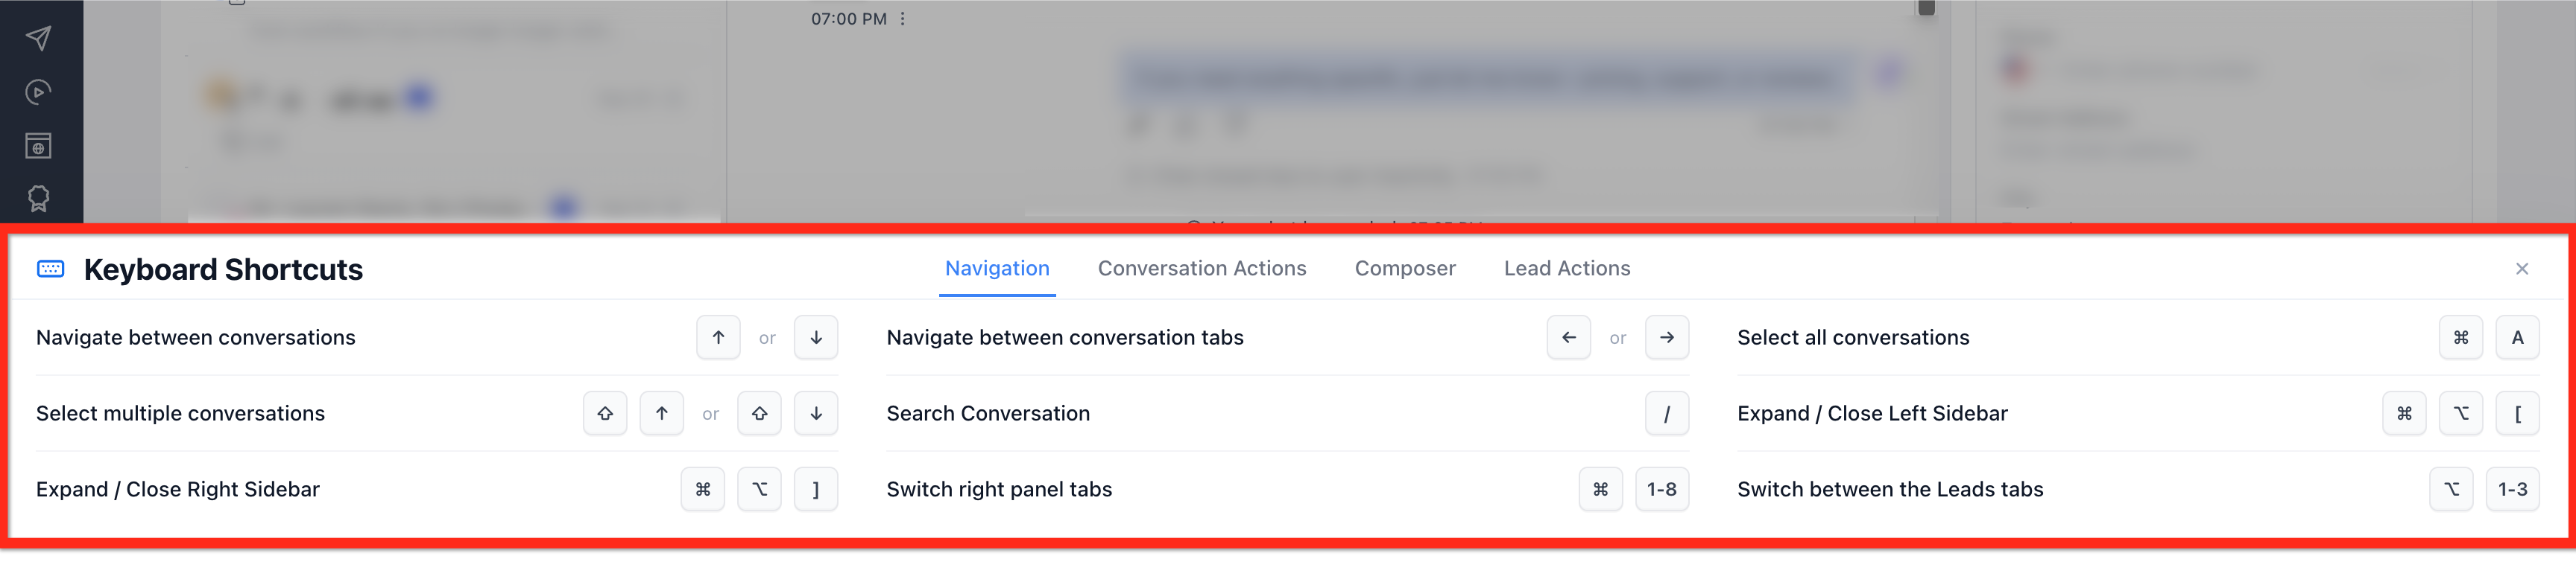Click the scrollbar thumb in the conversation pane
Viewport: 2576px width, 585px height.
1926,8
